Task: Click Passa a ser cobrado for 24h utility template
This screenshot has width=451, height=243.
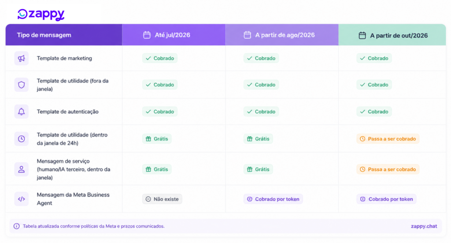Action: [x=388, y=139]
